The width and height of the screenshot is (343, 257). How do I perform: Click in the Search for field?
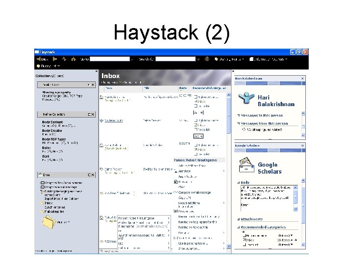(x=175, y=59)
